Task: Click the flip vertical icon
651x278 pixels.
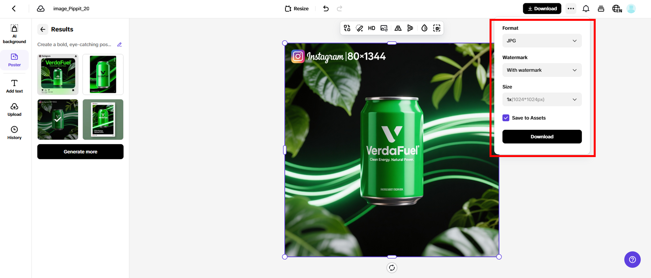Action: (410, 28)
